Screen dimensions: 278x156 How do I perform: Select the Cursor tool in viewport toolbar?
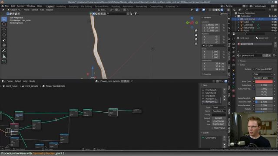(x=4, y=24)
